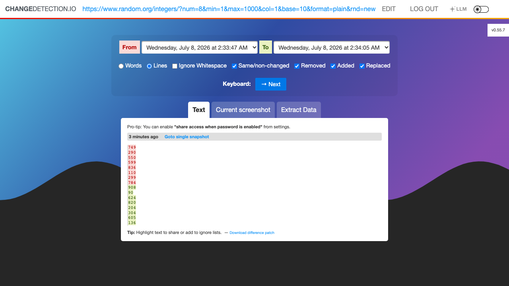Click the removed line 110
This screenshot has width=509, height=286.
(x=132, y=173)
